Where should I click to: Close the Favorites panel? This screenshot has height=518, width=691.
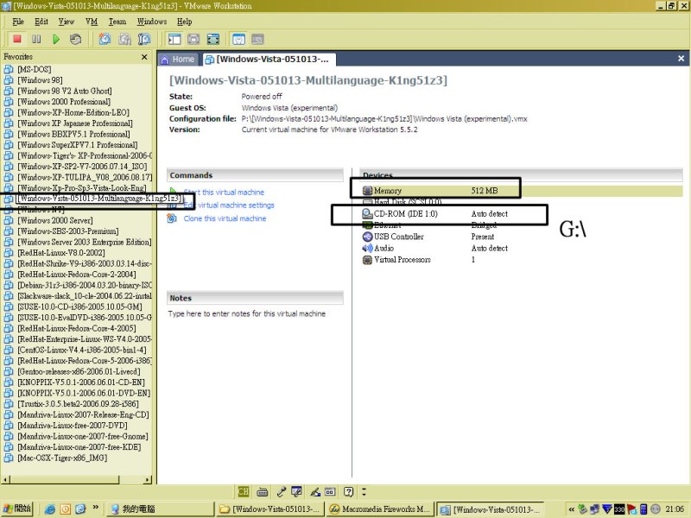pyautogui.click(x=144, y=57)
